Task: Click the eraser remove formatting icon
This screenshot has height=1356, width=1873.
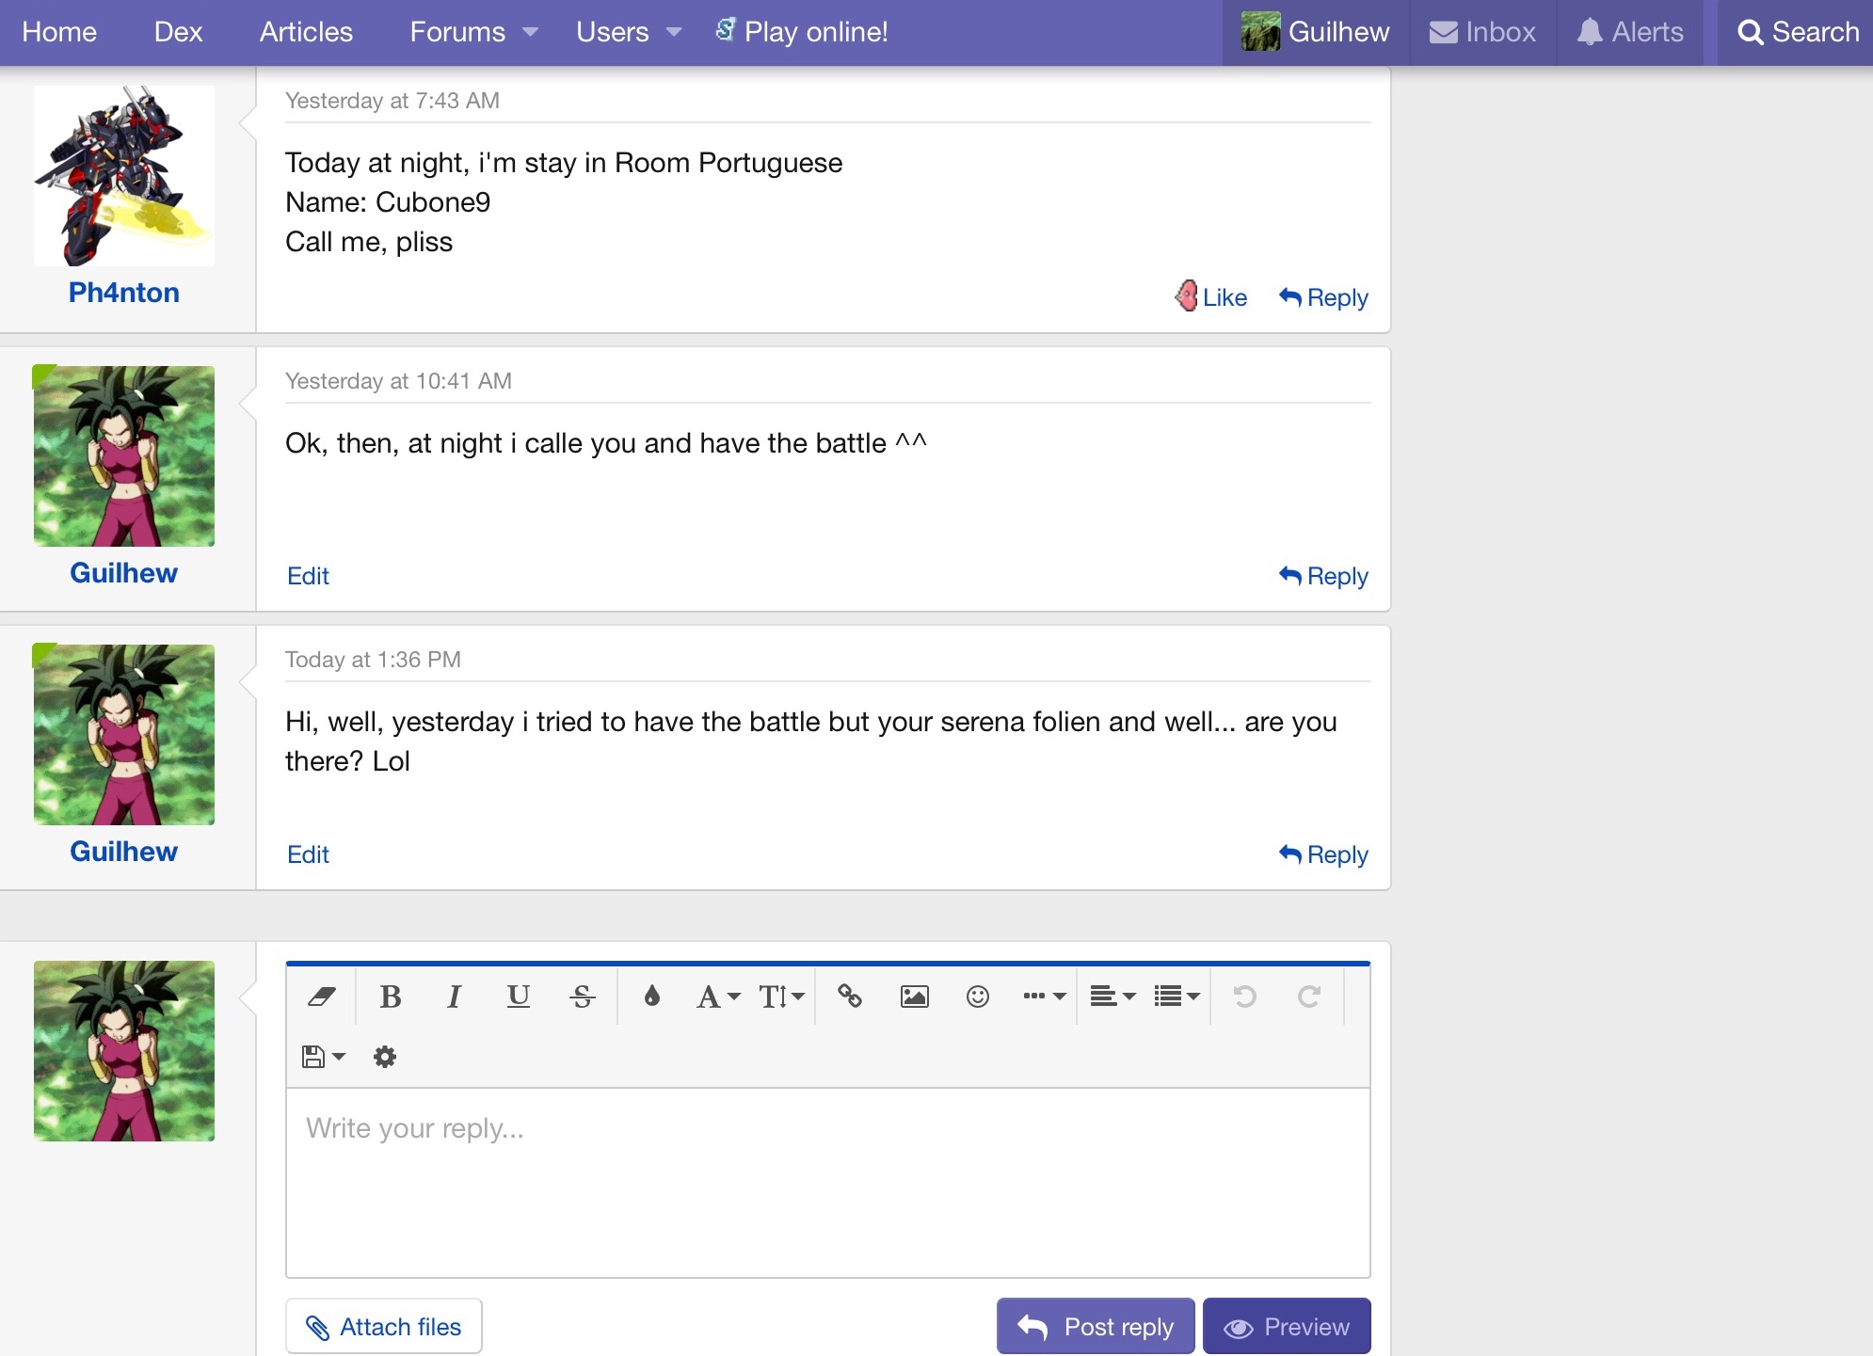Action: (x=322, y=997)
